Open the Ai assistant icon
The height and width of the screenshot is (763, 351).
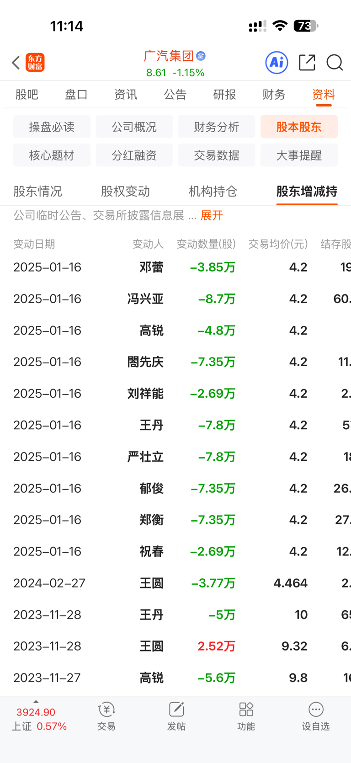click(277, 62)
